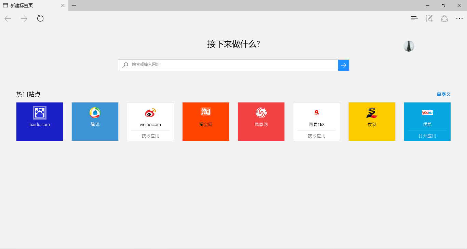The width and height of the screenshot is (467, 249).
Task: Open the 腾讯 site tile
Action: click(95, 122)
